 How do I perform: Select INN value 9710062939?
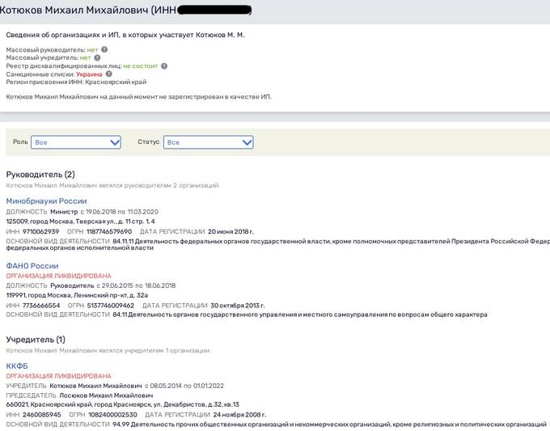(x=40, y=231)
